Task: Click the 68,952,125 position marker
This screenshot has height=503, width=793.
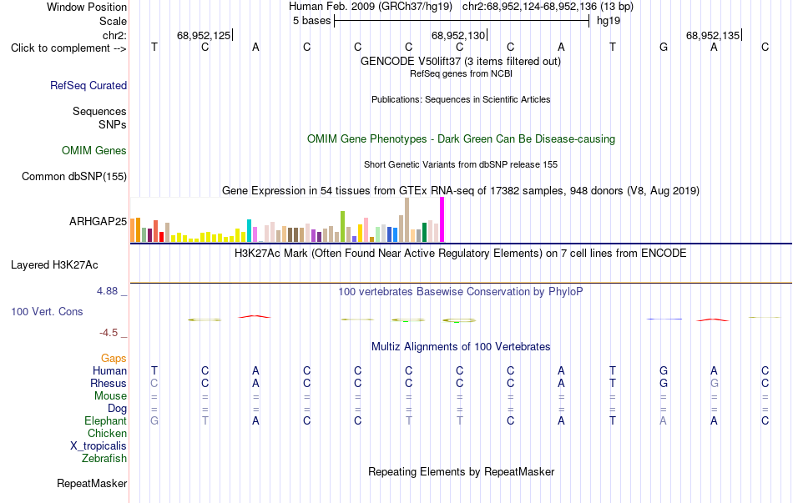Action: click(x=205, y=35)
